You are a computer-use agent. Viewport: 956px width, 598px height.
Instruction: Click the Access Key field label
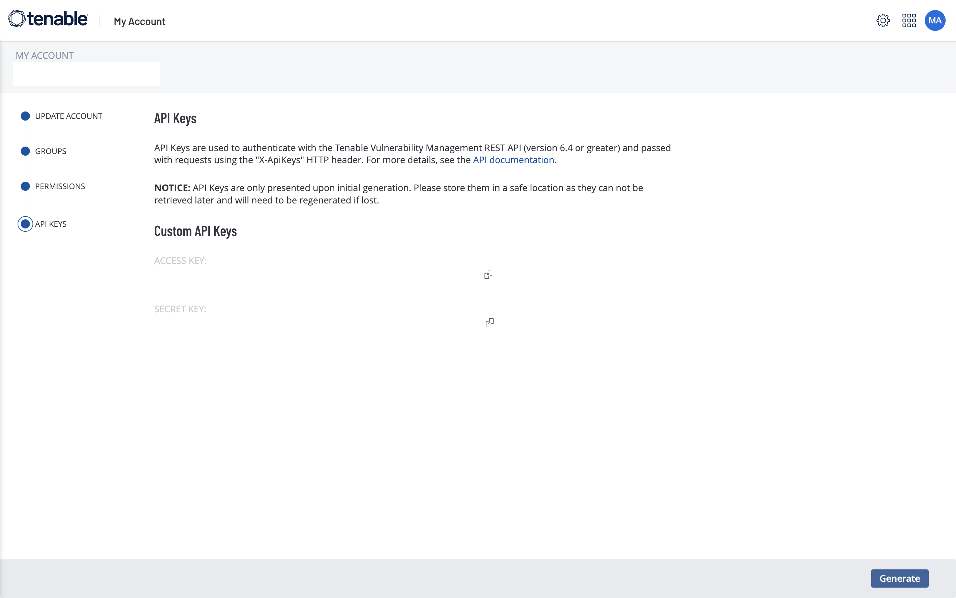pyautogui.click(x=180, y=261)
